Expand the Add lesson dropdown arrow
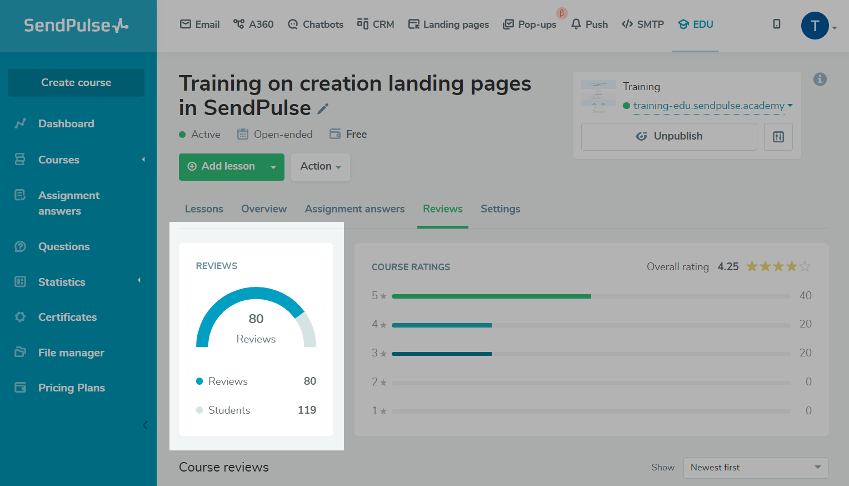849x486 pixels. pos(273,167)
